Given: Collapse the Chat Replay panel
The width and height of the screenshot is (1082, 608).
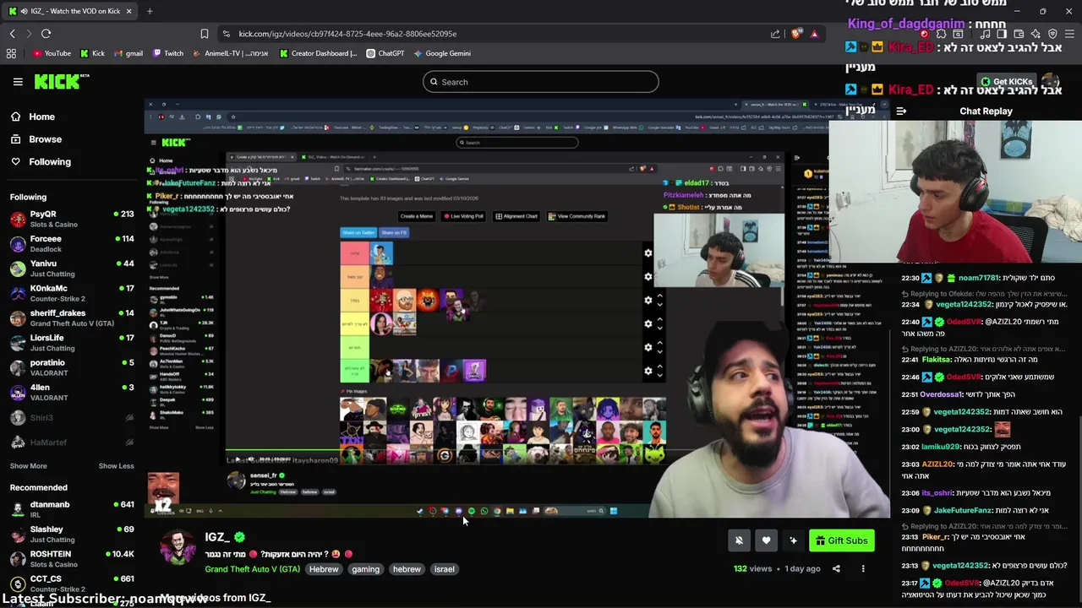Looking at the screenshot, I should point(901,111).
